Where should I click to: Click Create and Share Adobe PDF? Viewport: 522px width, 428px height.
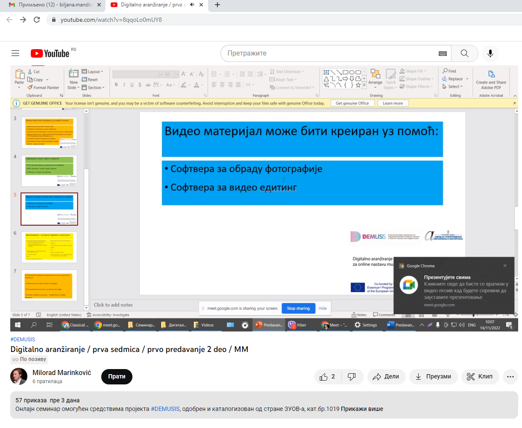[x=491, y=80]
